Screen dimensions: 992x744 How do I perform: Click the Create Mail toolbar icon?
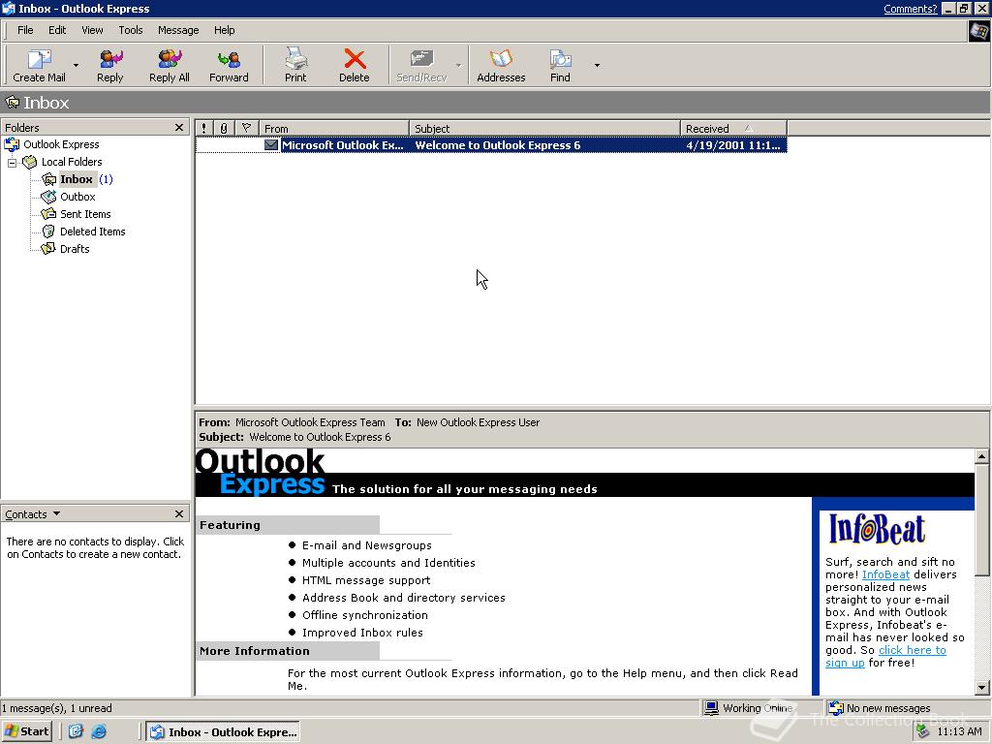[x=39, y=59]
